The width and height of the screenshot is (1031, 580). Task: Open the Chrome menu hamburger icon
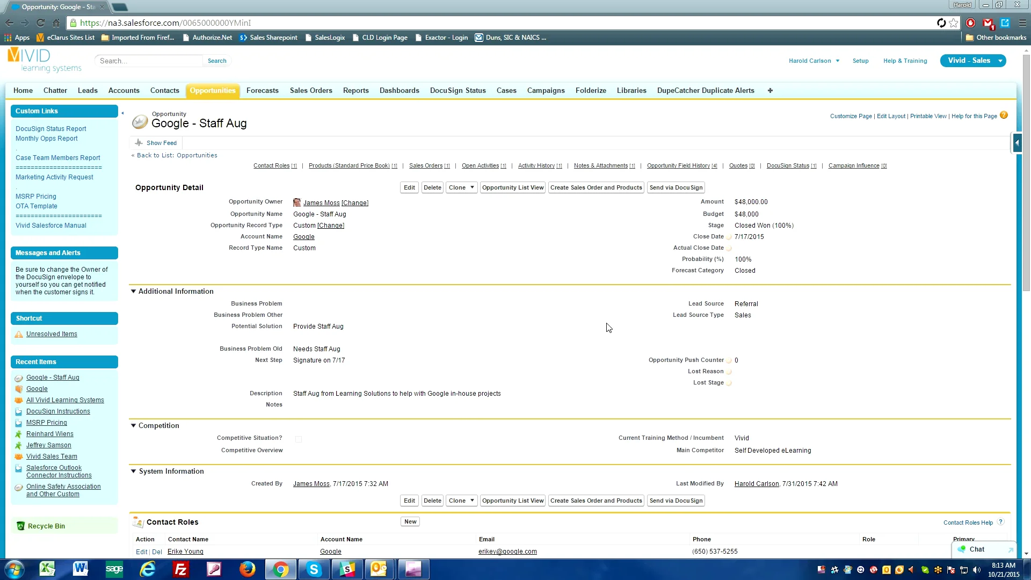(x=1022, y=23)
